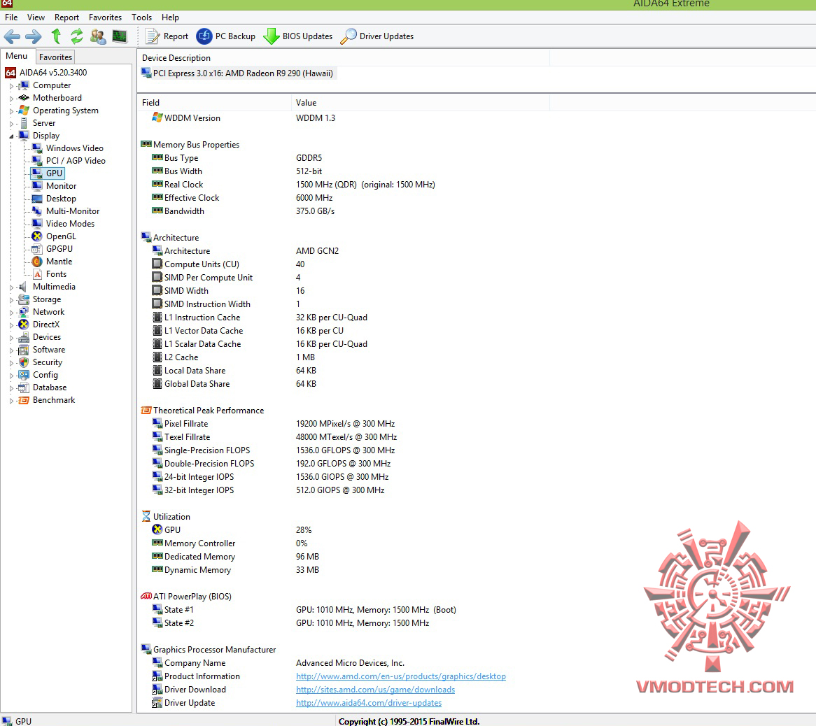816x726 pixels.
Task: Expand the Server tree node
Action: (11, 124)
